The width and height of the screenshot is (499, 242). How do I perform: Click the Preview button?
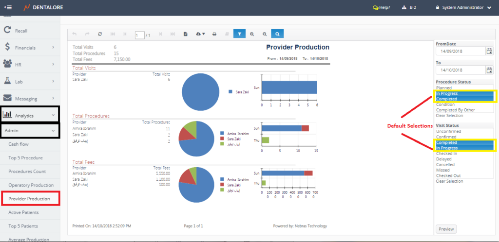(446, 229)
